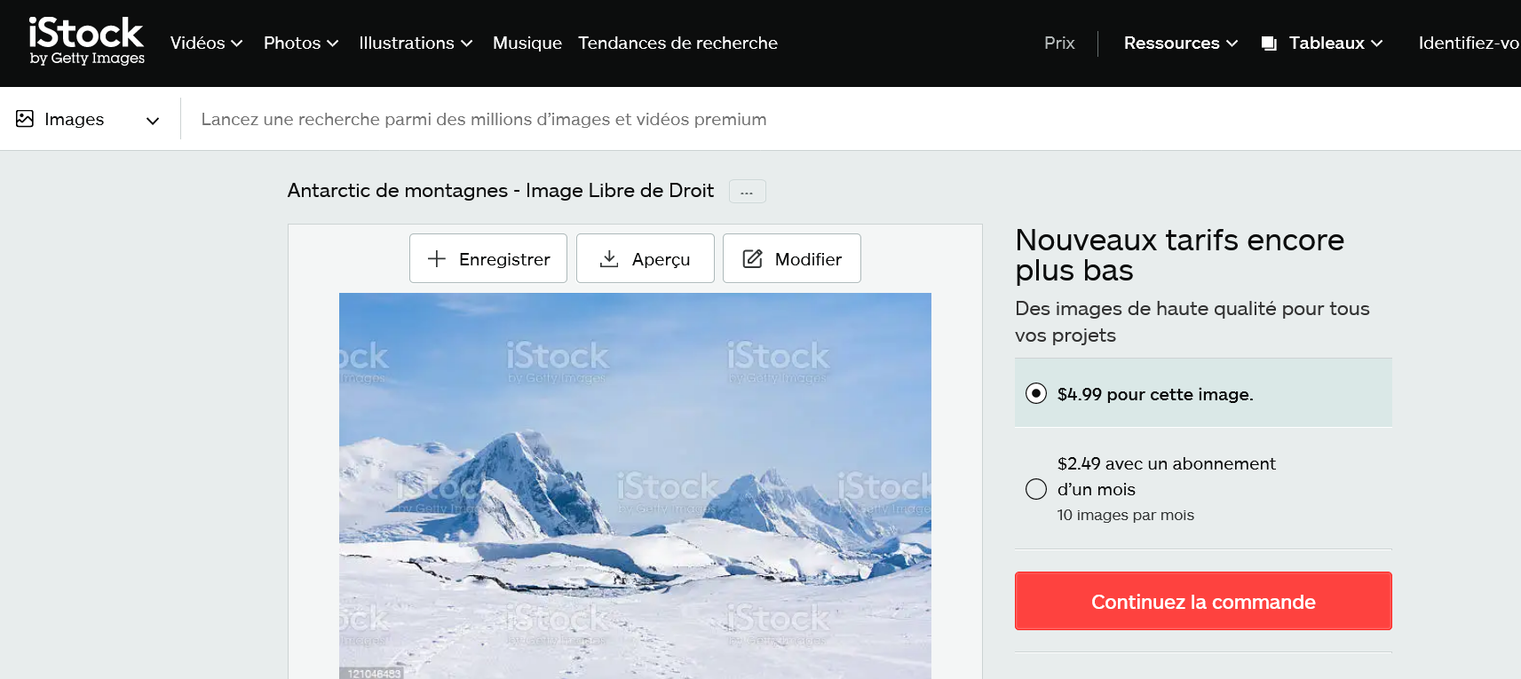
Task: Open the Images search type dropdown
Action: [x=88, y=119]
